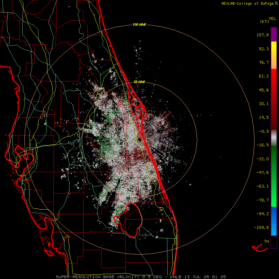Select the 107.8 legend value
This screenshot has height=279, width=279.
click(263, 35)
